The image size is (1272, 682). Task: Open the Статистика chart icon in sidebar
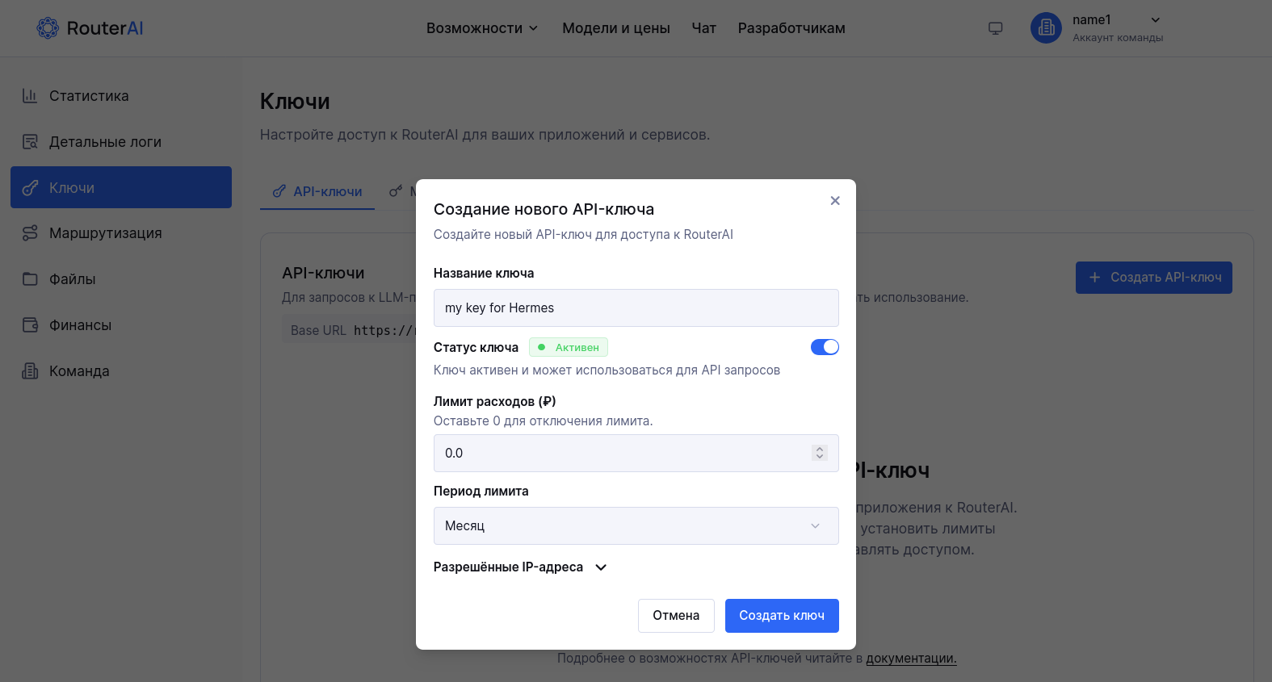pos(30,95)
